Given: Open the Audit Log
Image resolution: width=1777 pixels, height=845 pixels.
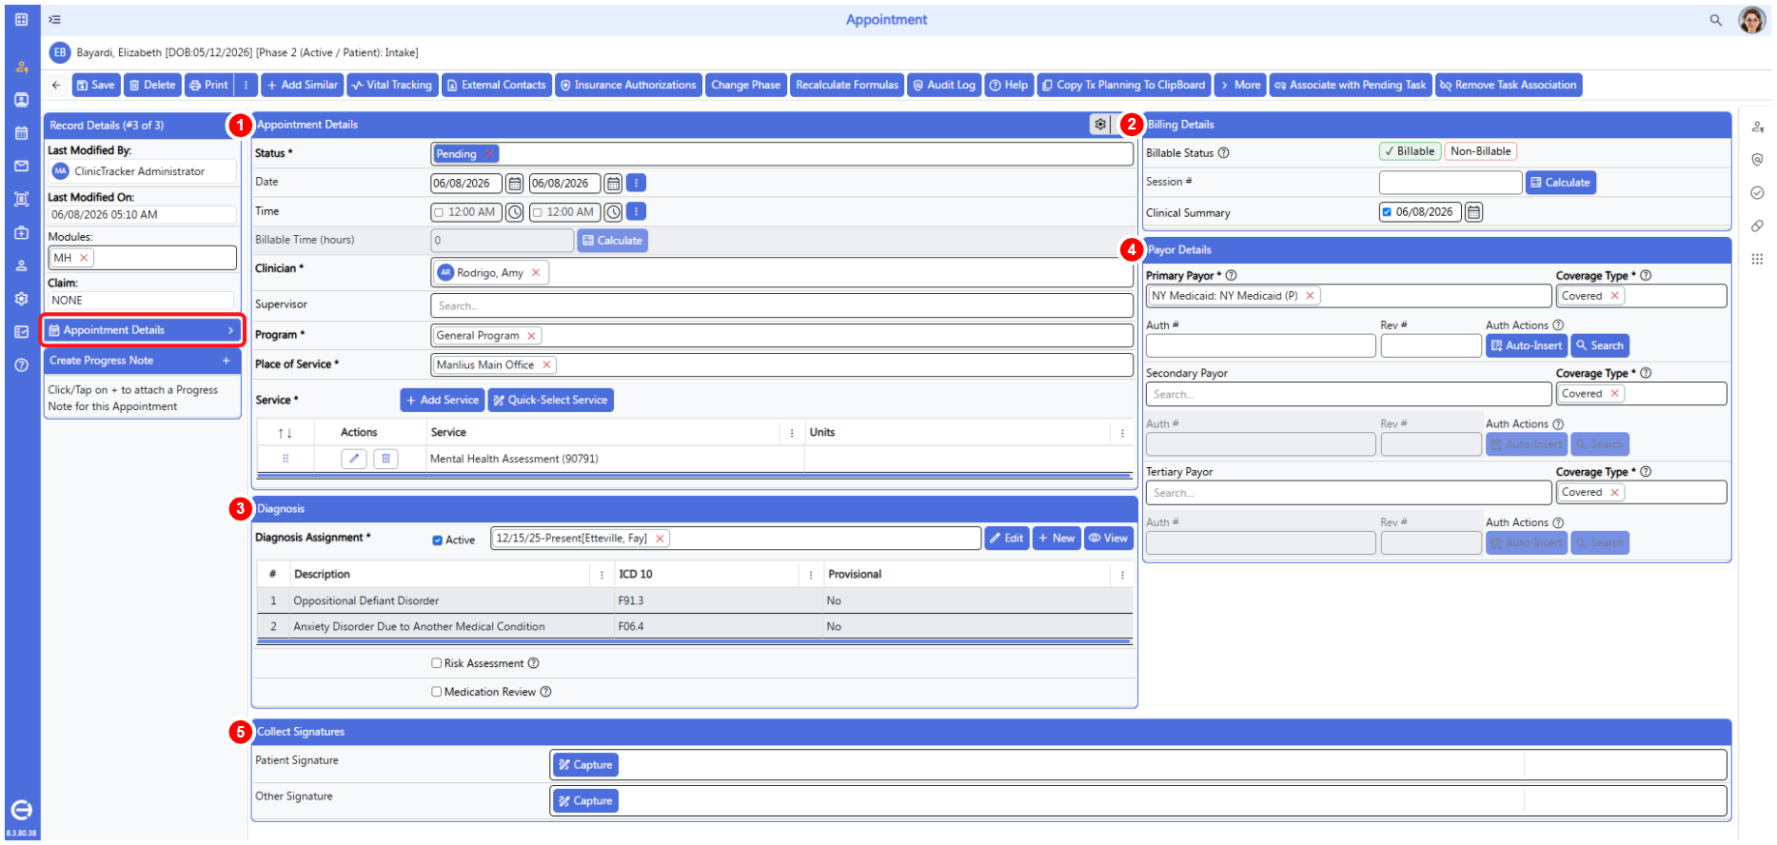Looking at the screenshot, I should point(944,85).
